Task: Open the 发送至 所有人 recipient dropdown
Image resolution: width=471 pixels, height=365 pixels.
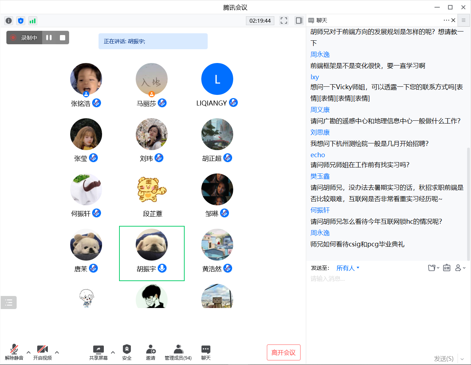Action: 348,268
